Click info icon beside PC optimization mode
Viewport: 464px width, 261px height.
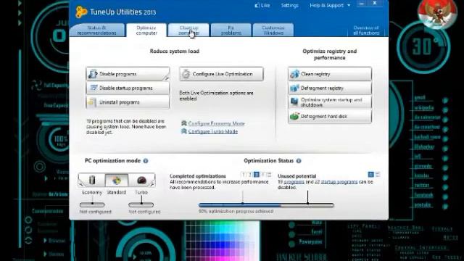tap(146, 161)
